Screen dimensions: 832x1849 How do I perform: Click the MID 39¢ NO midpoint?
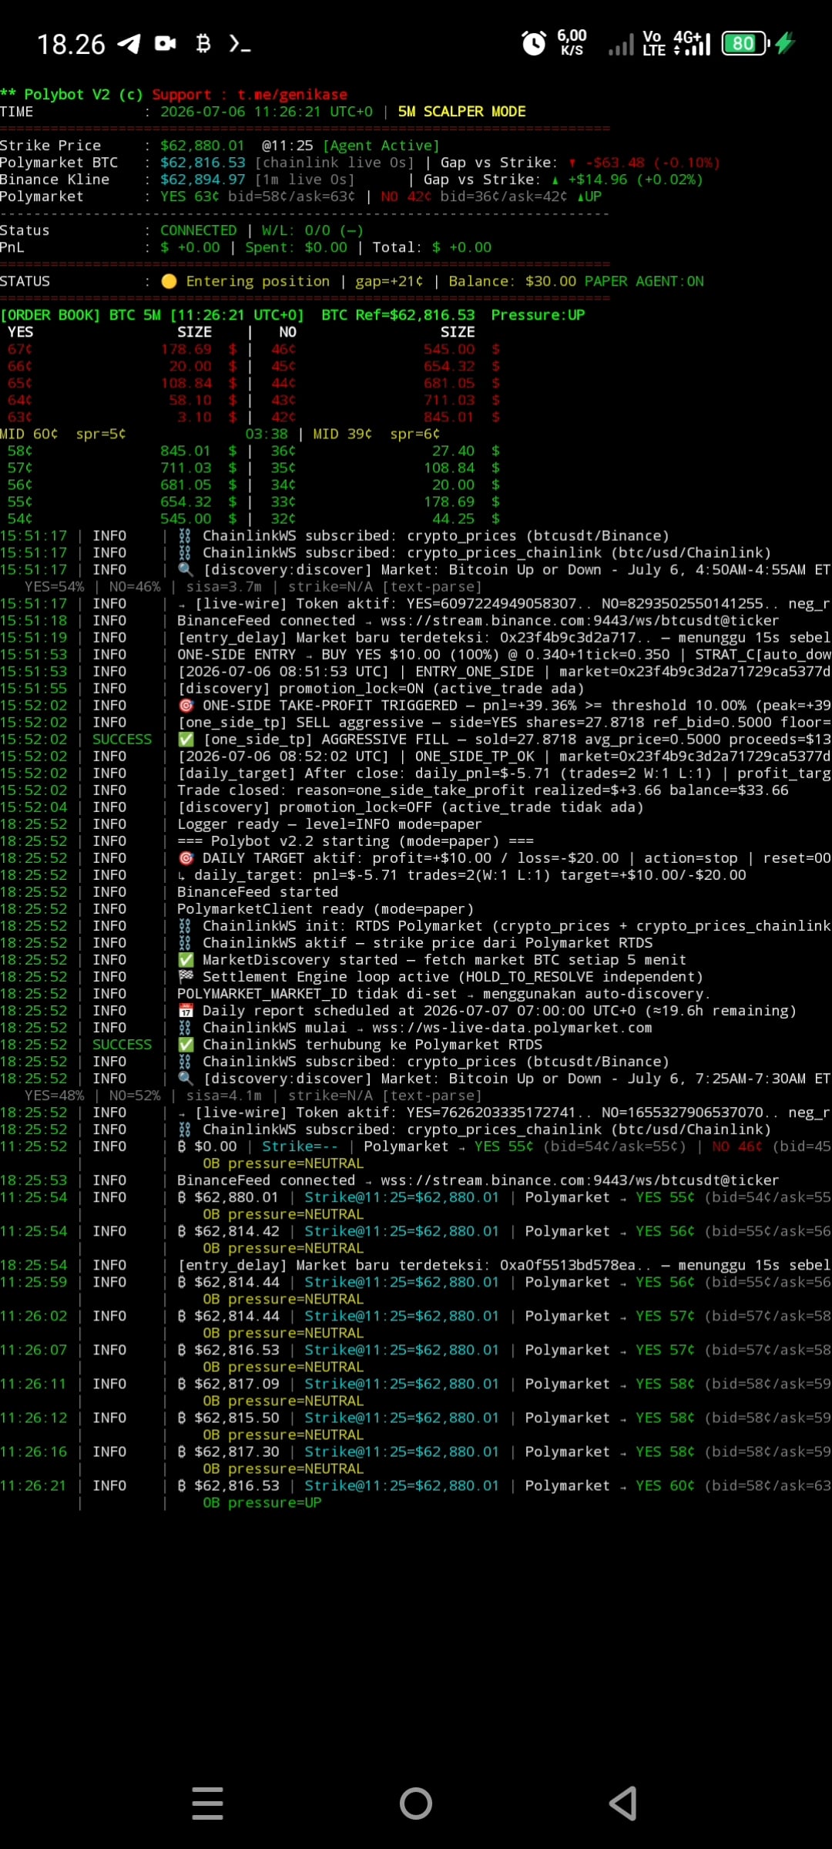click(x=342, y=434)
